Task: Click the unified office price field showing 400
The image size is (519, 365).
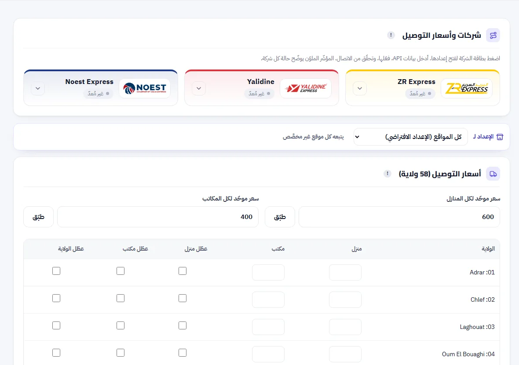Action: point(158,217)
